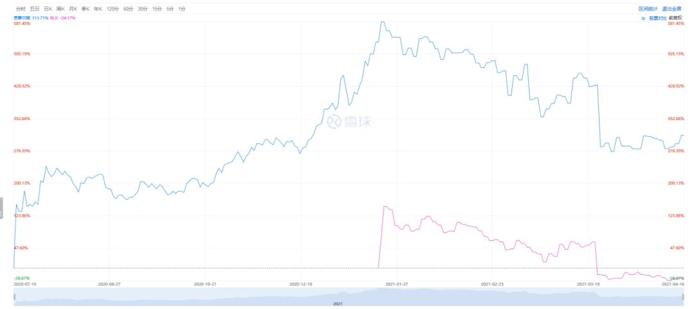Click the Xueqiu watermark logo on the chart
The image size is (694, 309).
coord(349,121)
